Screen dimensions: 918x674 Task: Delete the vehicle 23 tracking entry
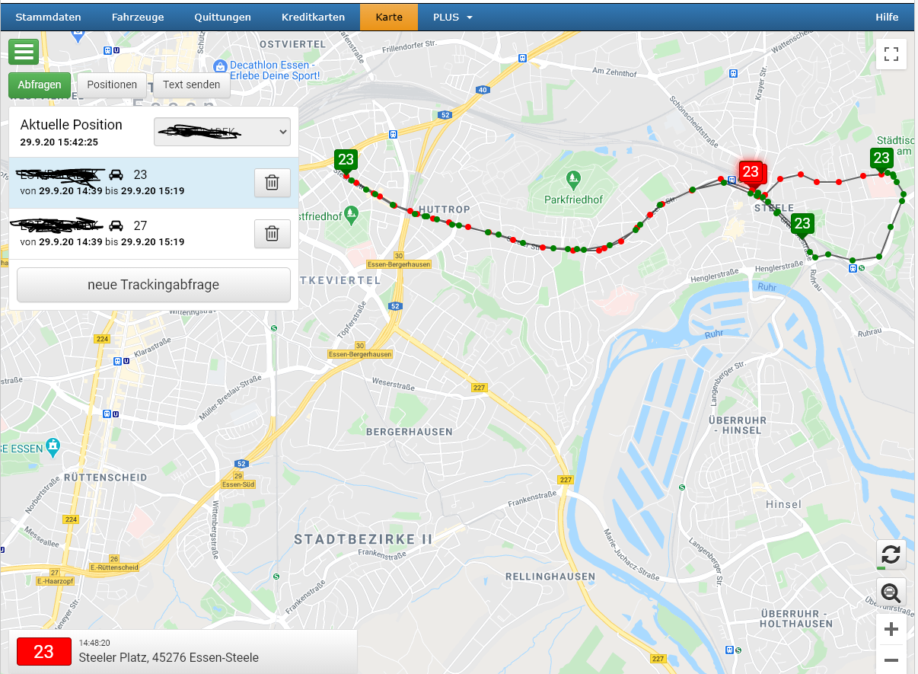pyautogui.click(x=272, y=183)
